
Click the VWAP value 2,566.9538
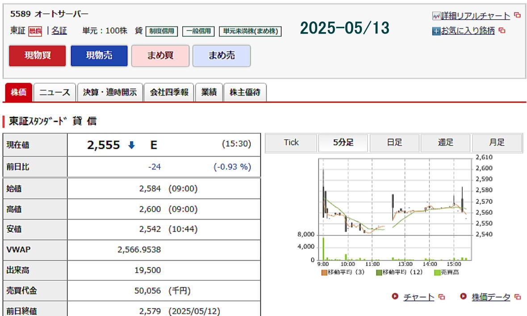point(139,249)
